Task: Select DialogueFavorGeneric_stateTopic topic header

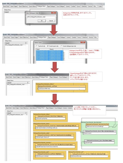Action: click(55, 135)
